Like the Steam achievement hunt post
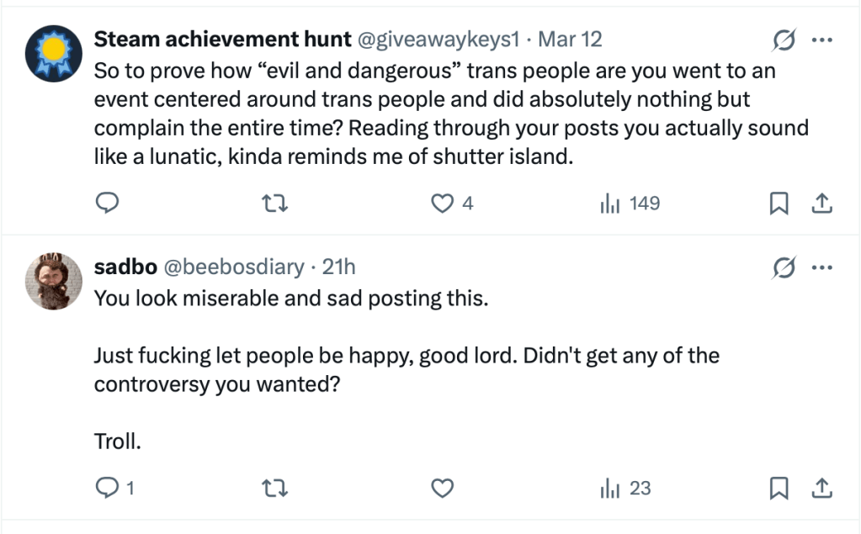Viewport: 861px width, 534px height. click(x=443, y=204)
